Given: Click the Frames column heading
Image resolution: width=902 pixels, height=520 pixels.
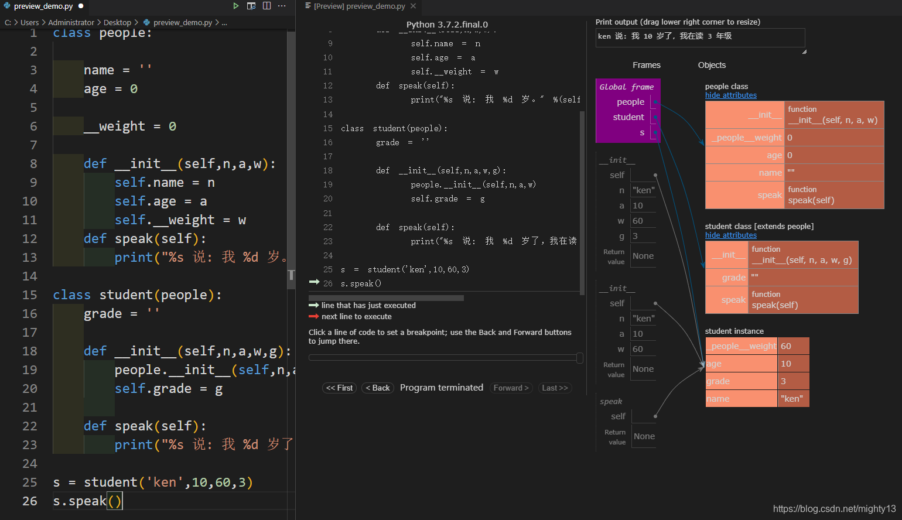Looking at the screenshot, I should pyautogui.click(x=646, y=65).
